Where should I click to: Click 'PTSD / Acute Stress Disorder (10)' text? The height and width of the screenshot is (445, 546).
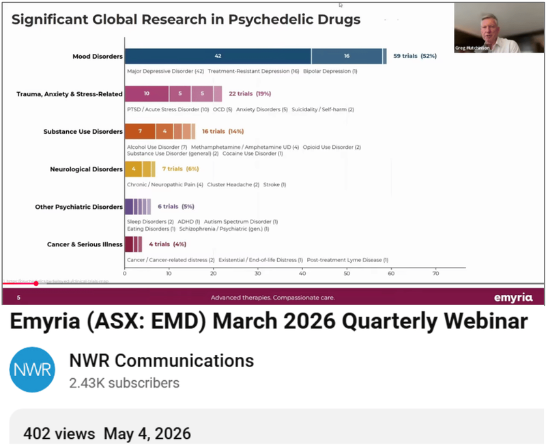(x=168, y=109)
